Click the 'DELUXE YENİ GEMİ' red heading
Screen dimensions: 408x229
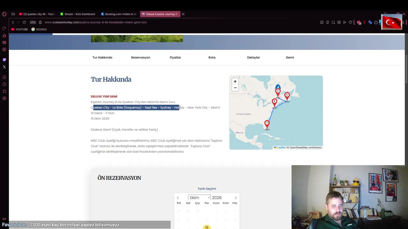coord(104,96)
